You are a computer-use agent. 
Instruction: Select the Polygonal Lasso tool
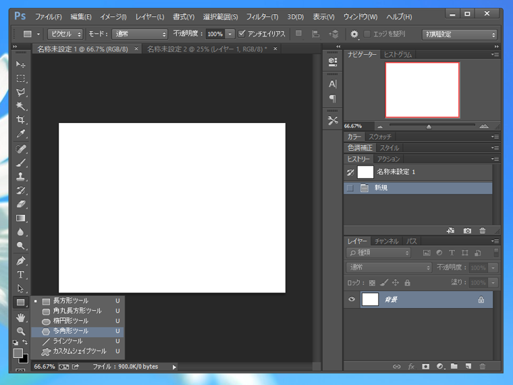point(21,92)
